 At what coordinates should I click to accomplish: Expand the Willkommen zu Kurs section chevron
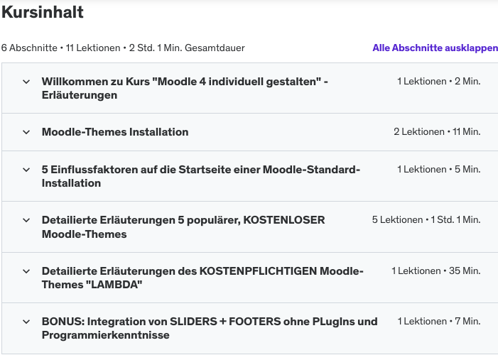[26, 82]
